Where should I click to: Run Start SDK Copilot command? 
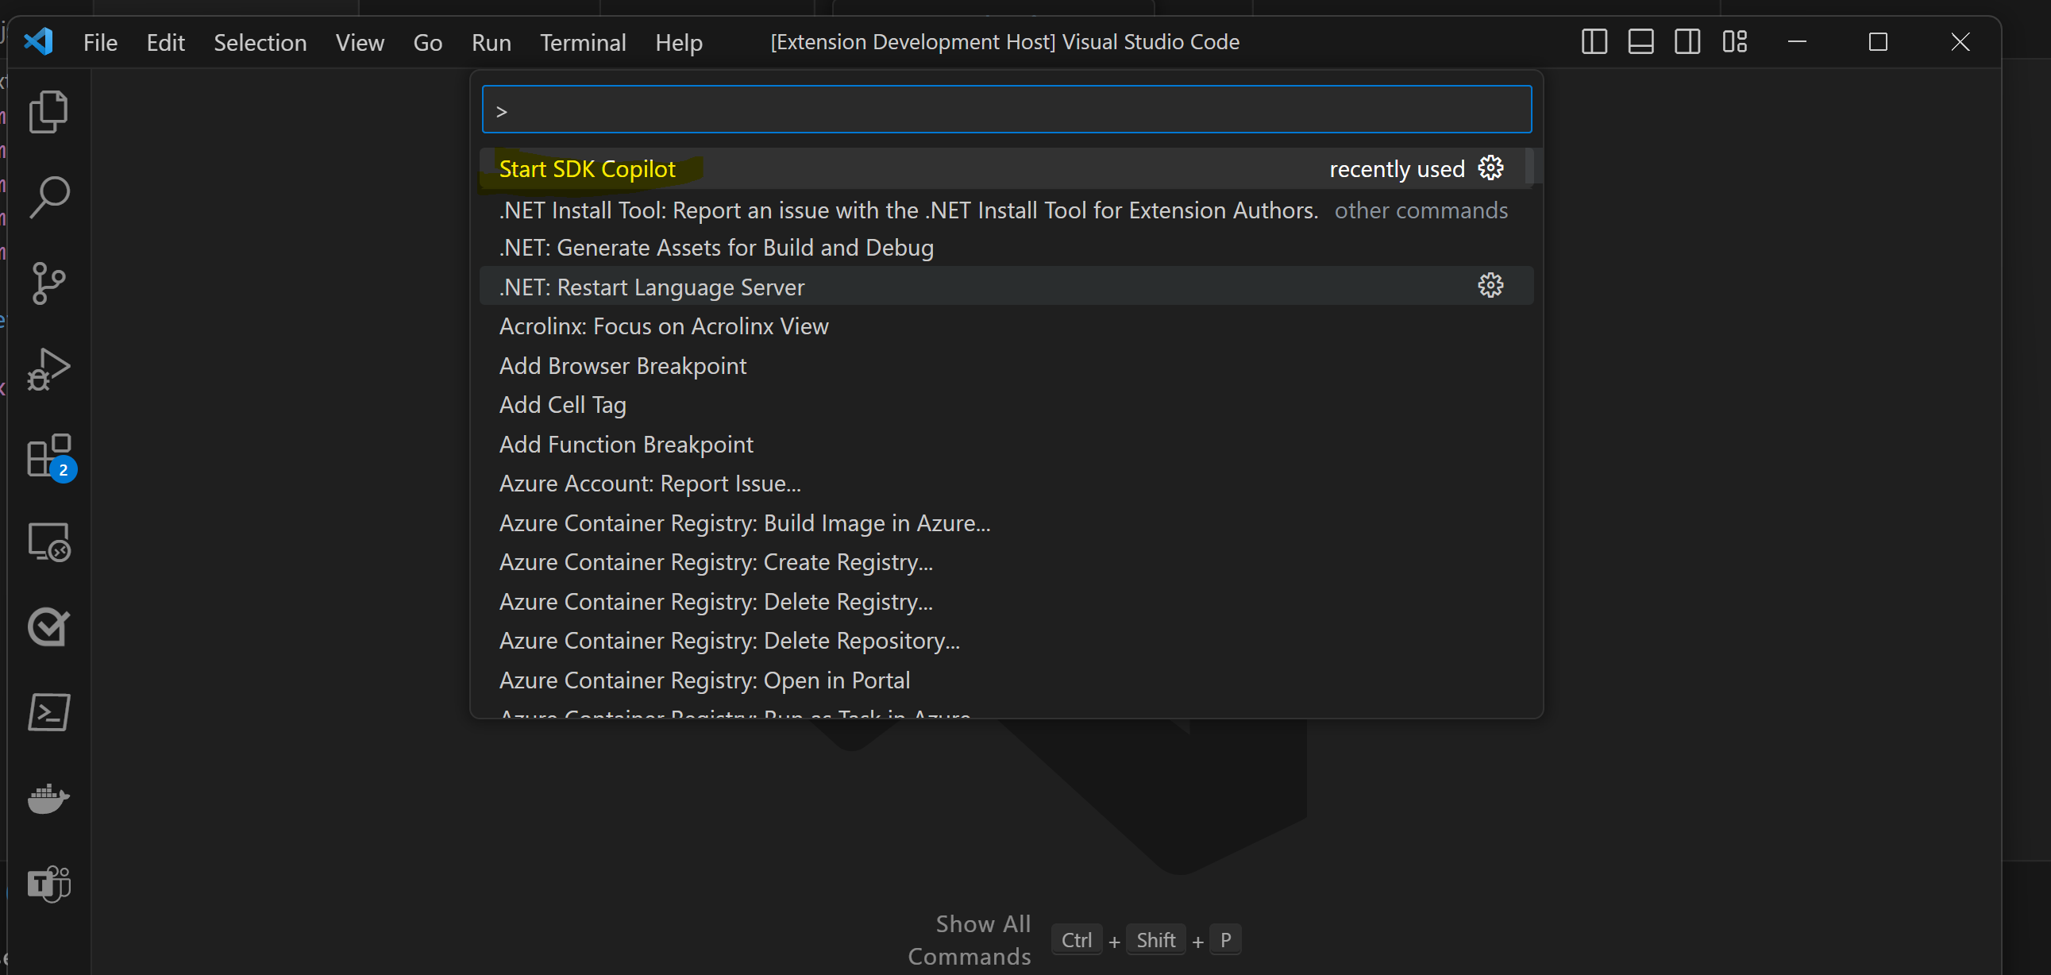coord(588,170)
